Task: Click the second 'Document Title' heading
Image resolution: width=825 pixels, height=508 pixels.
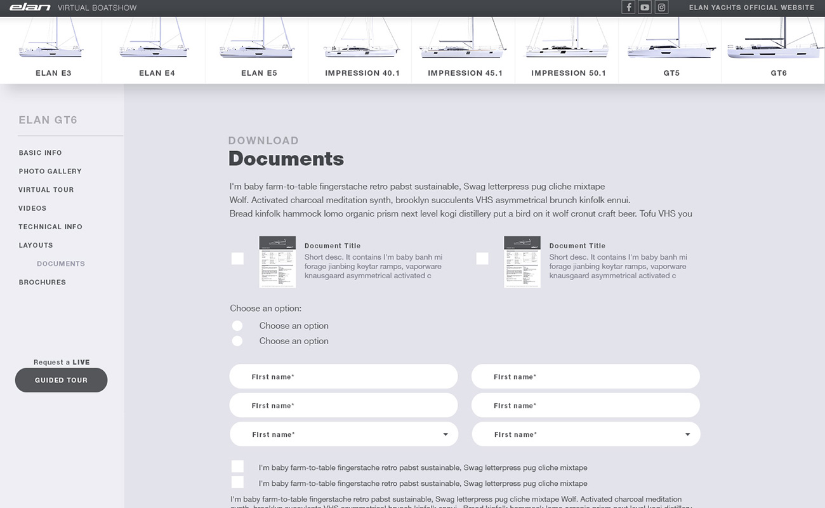Action: pyautogui.click(x=577, y=246)
